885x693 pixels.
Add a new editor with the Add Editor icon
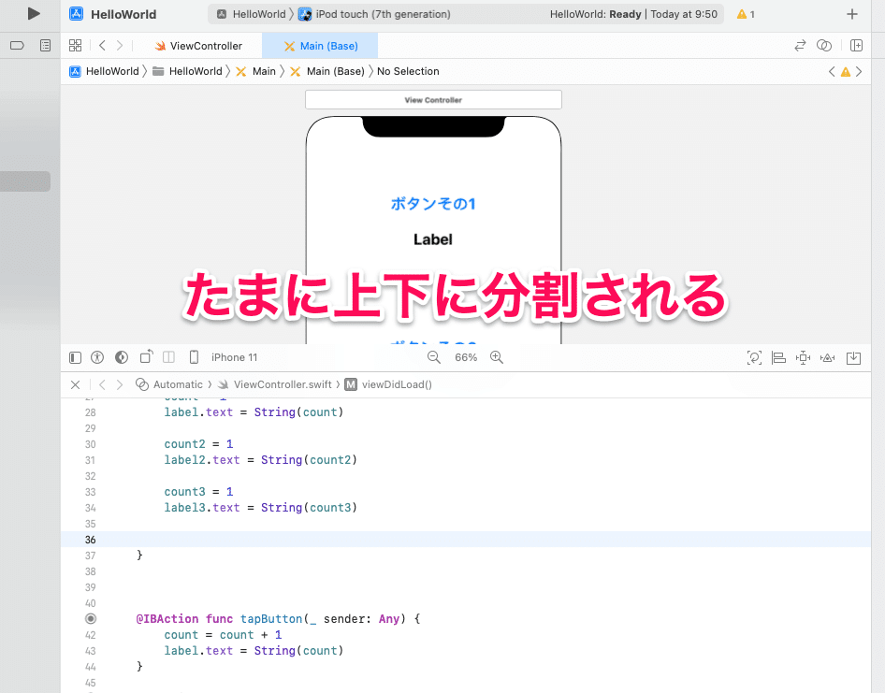[x=856, y=45]
